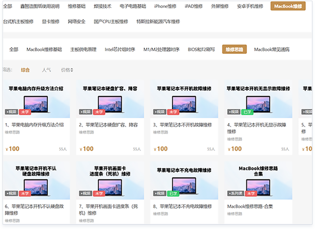
Task: Select iPhone维修 category
Action: tap(165, 6)
